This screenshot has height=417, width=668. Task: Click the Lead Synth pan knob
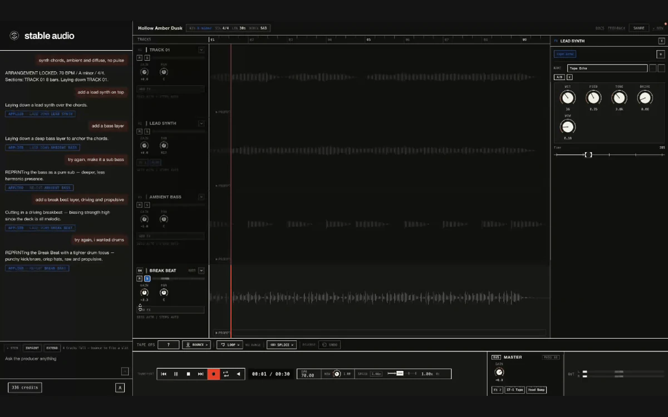(164, 146)
